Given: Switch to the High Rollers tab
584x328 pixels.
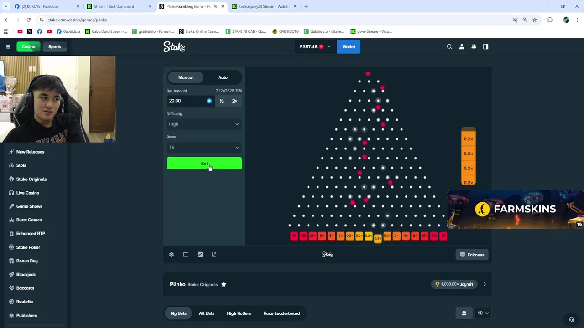Looking at the screenshot, I should tap(239, 313).
